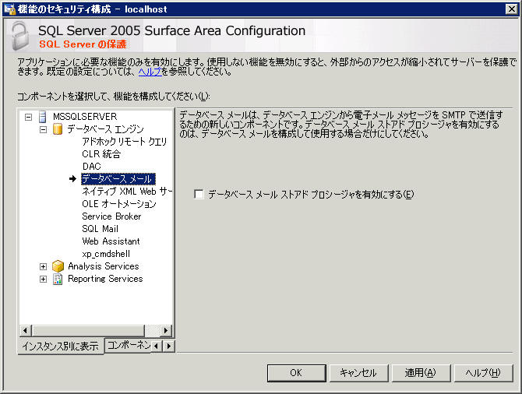The width and height of the screenshot is (522, 394).
Task: Select Analysis Services label in tree
Action: pos(103,266)
